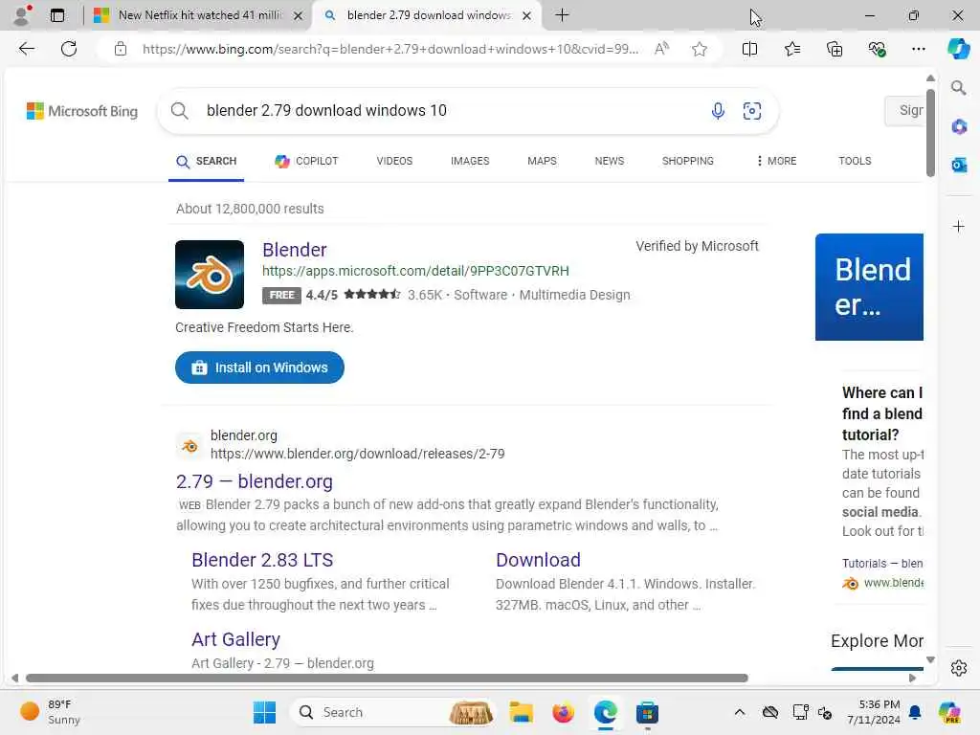Open a new tab with plus button

pyautogui.click(x=562, y=15)
